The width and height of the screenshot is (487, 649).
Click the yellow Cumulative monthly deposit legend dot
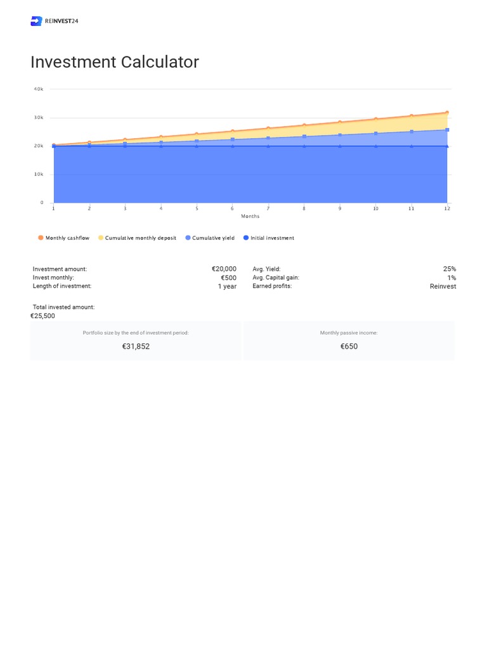[x=101, y=238]
